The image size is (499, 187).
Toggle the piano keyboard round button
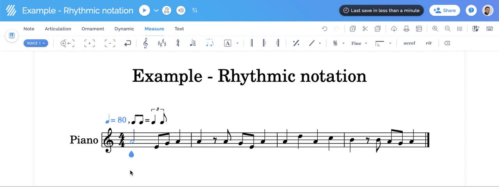tap(12, 36)
